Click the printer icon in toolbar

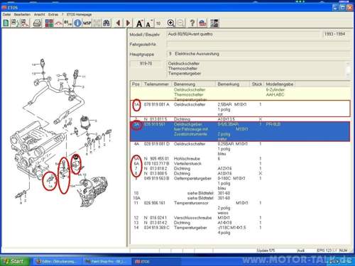[x=37, y=23]
